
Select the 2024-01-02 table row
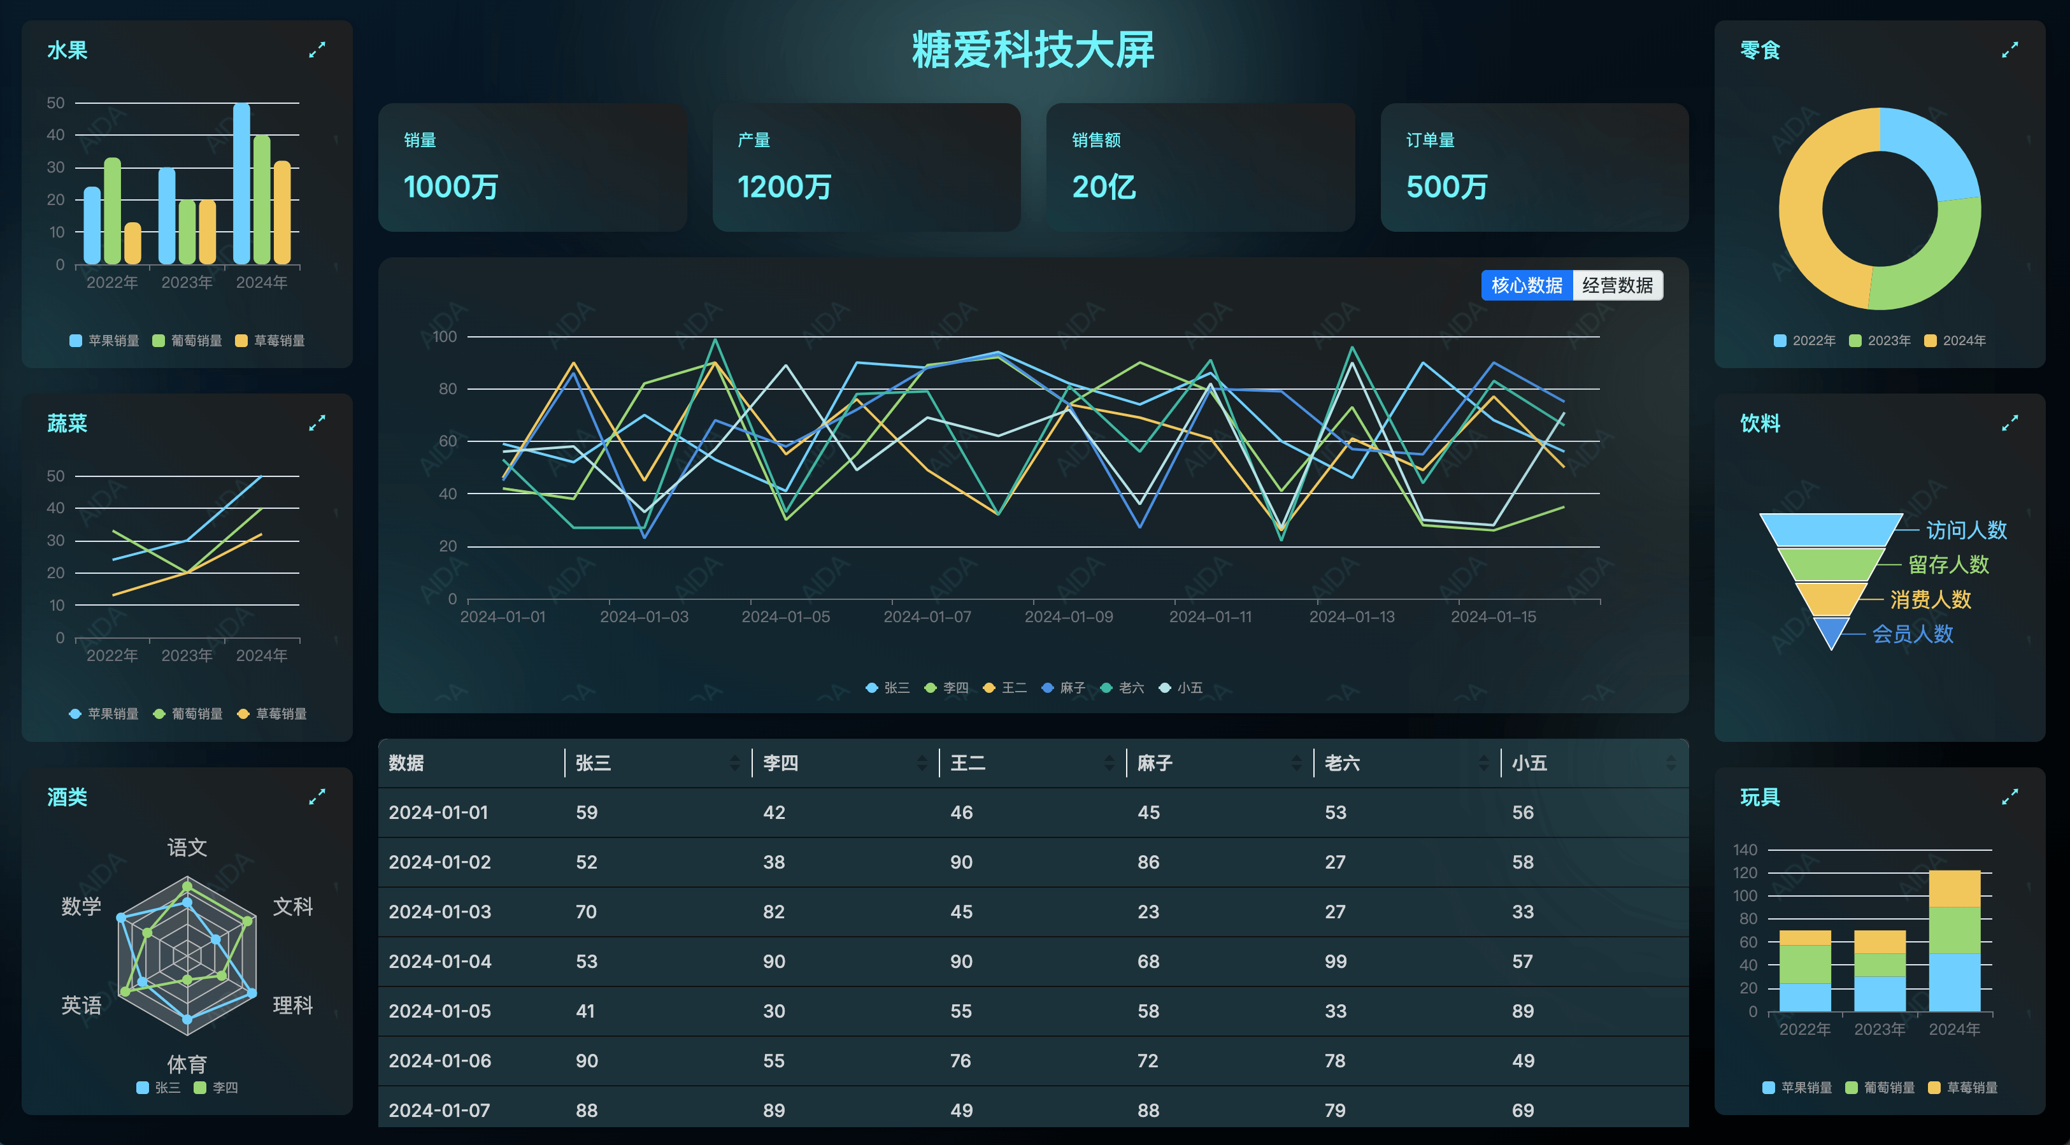[x=1033, y=862]
